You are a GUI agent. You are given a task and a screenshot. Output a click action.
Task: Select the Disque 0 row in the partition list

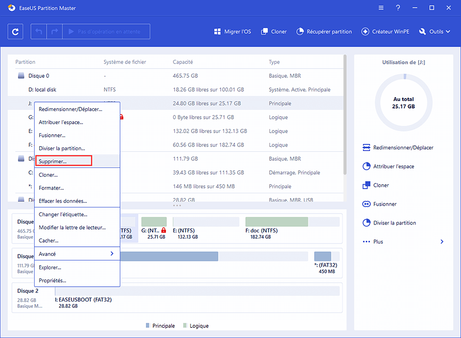176,76
